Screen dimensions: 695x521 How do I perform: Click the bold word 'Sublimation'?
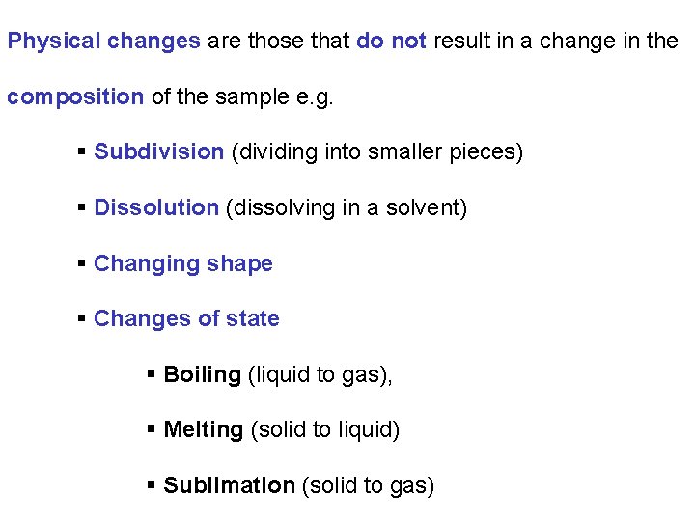229,485
